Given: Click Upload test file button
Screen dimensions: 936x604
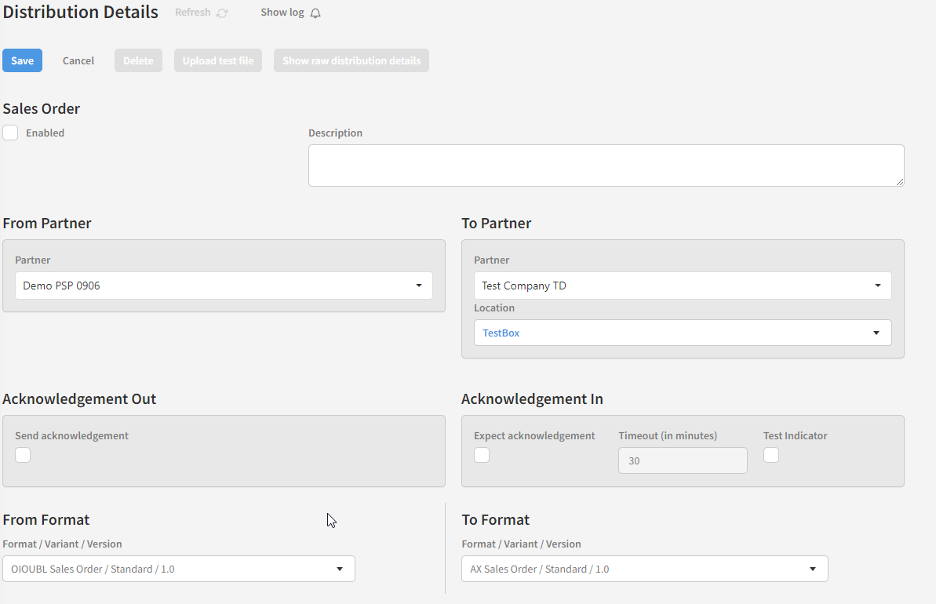Looking at the screenshot, I should pos(218,60).
